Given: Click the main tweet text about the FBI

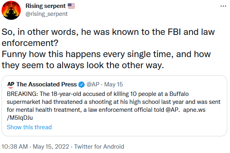Looking at the screenshot, I should [108, 49].
